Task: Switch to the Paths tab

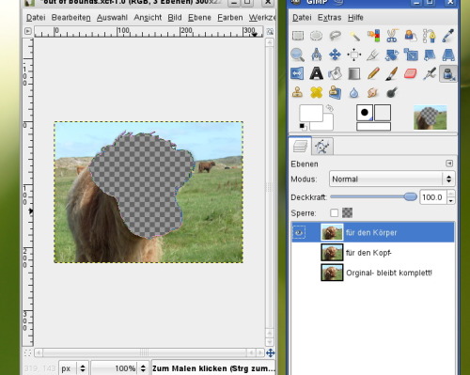Action: [322, 147]
